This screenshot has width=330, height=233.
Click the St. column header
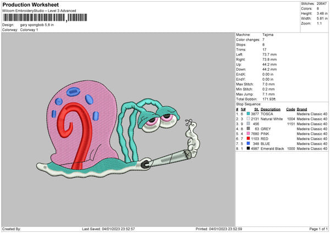click(x=256, y=109)
